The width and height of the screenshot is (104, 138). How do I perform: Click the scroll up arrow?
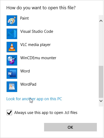(x=101, y=21)
